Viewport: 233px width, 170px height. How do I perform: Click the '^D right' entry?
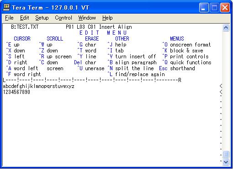[x=16, y=62]
